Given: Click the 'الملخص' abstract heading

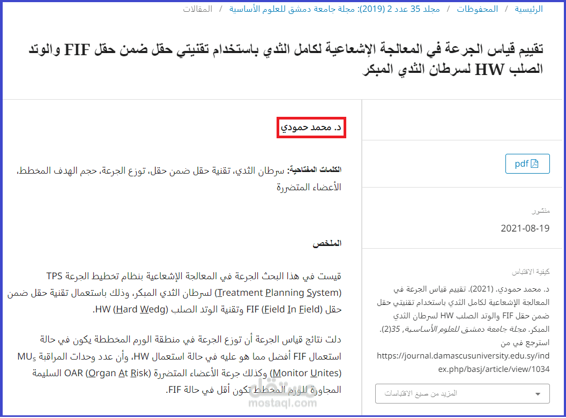Looking at the screenshot, I should (x=326, y=243).
